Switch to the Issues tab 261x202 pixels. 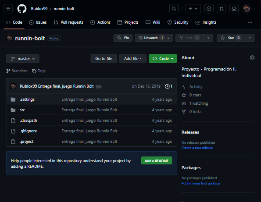38,22
